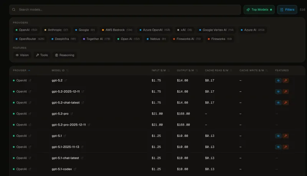Select the gpt-5.1-codex model ID text
Viewport: 307px width, 176px height.
point(62,169)
